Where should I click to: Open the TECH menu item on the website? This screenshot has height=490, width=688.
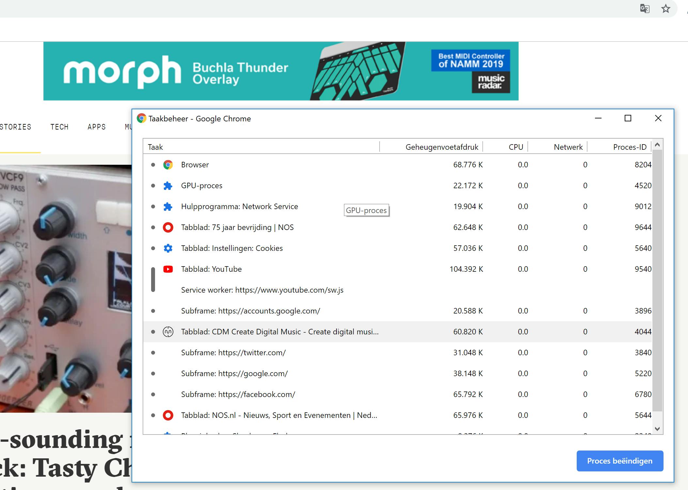click(59, 127)
